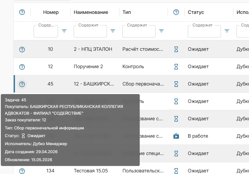
Task: Click the help icon in row 134
Action: pyautogui.click(x=22, y=171)
